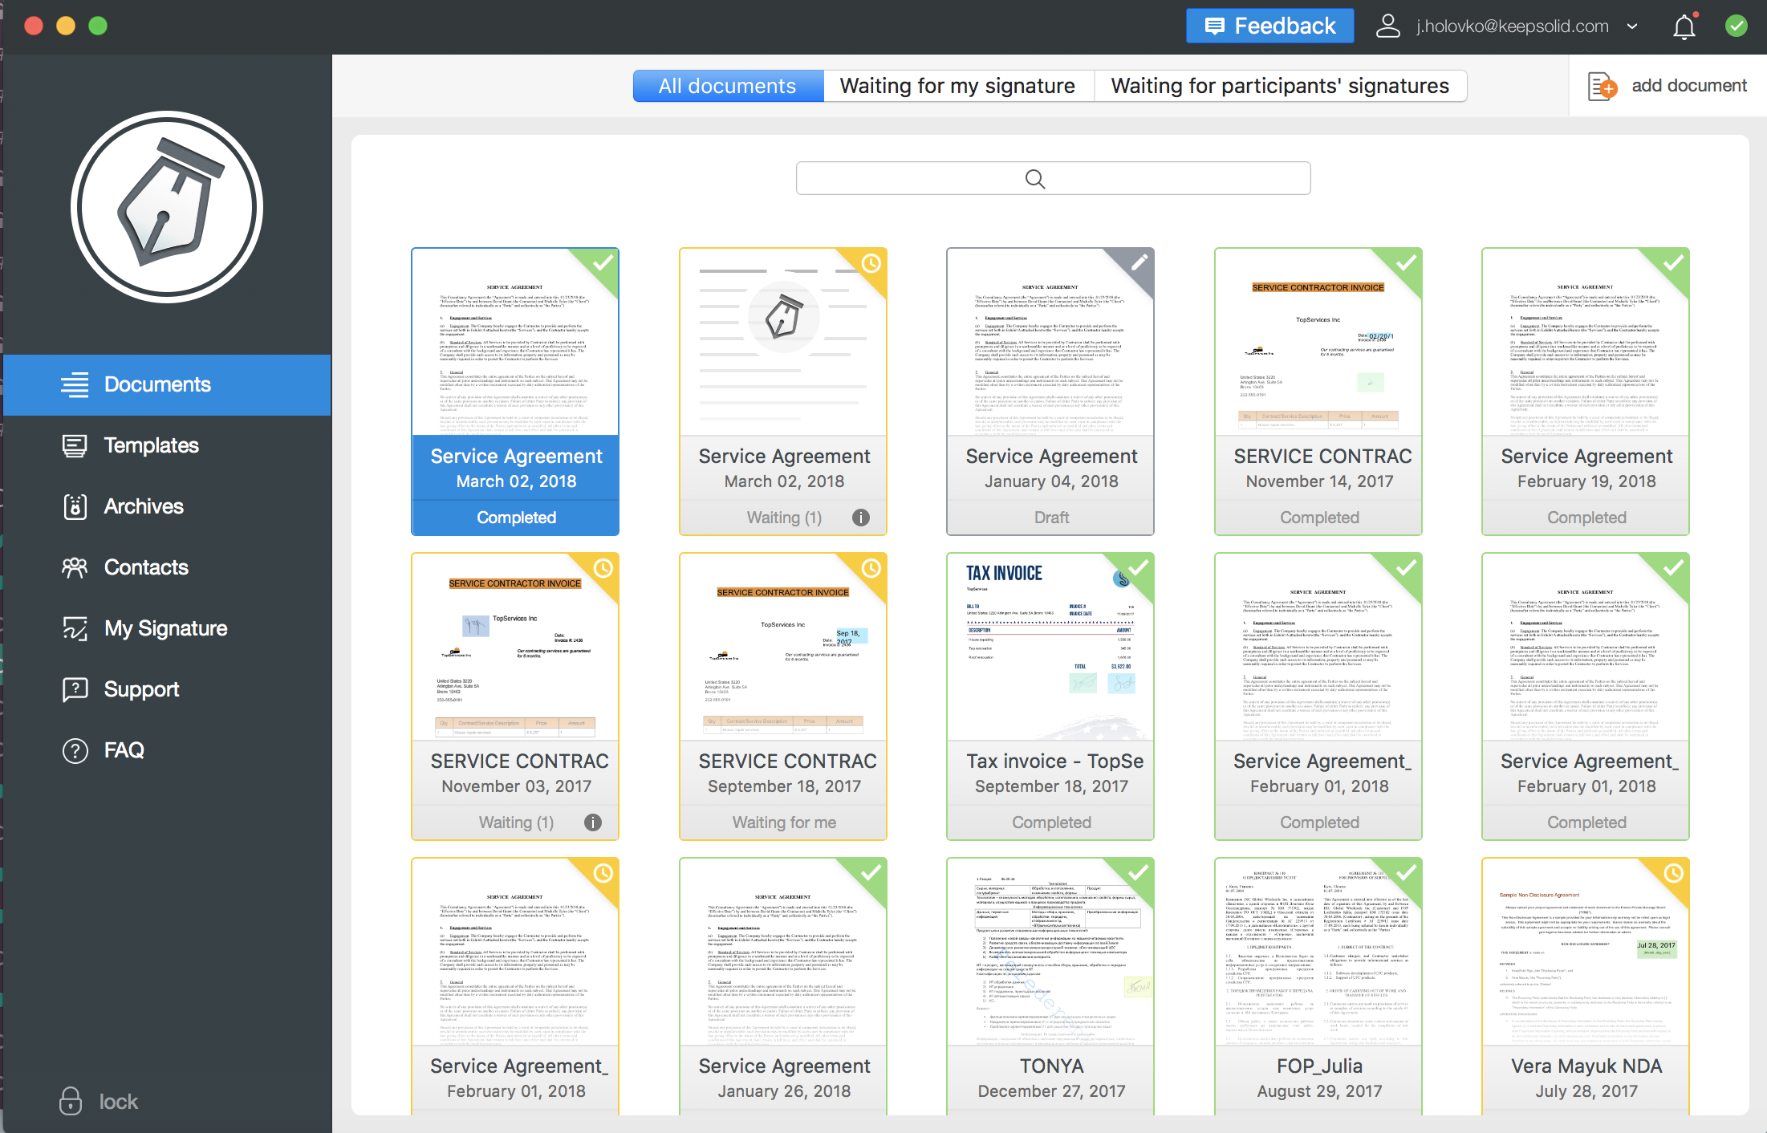Click the lock icon in sidebar

coord(71,1101)
